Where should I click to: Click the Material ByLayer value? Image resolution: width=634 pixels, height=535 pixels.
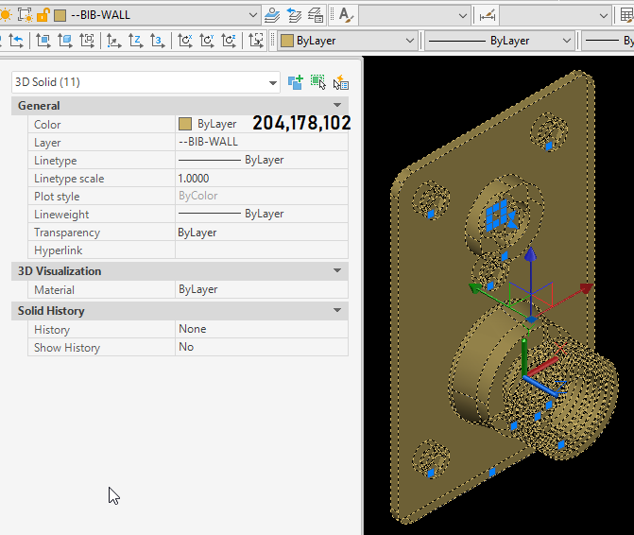tap(262, 289)
